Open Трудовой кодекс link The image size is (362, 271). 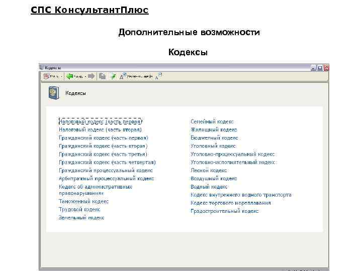79,209
